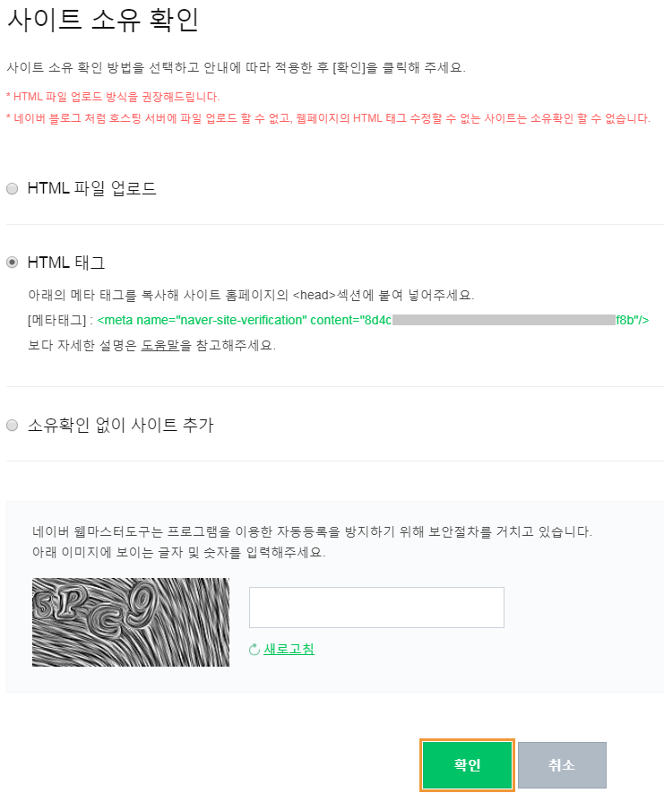Click the refresh icon beside 새로고침

point(254,650)
